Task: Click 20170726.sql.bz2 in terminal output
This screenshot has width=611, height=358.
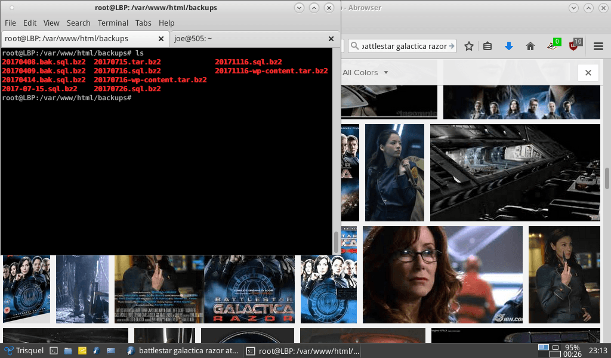Action: 127,89
